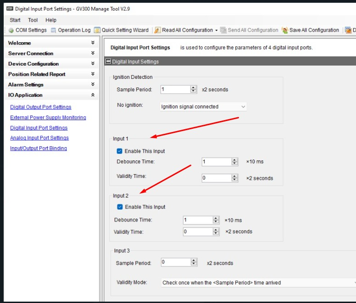Image resolution: width=356 pixels, height=303 pixels.
Task: Open COM Settings from the toolbar
Action: [28, 30]
